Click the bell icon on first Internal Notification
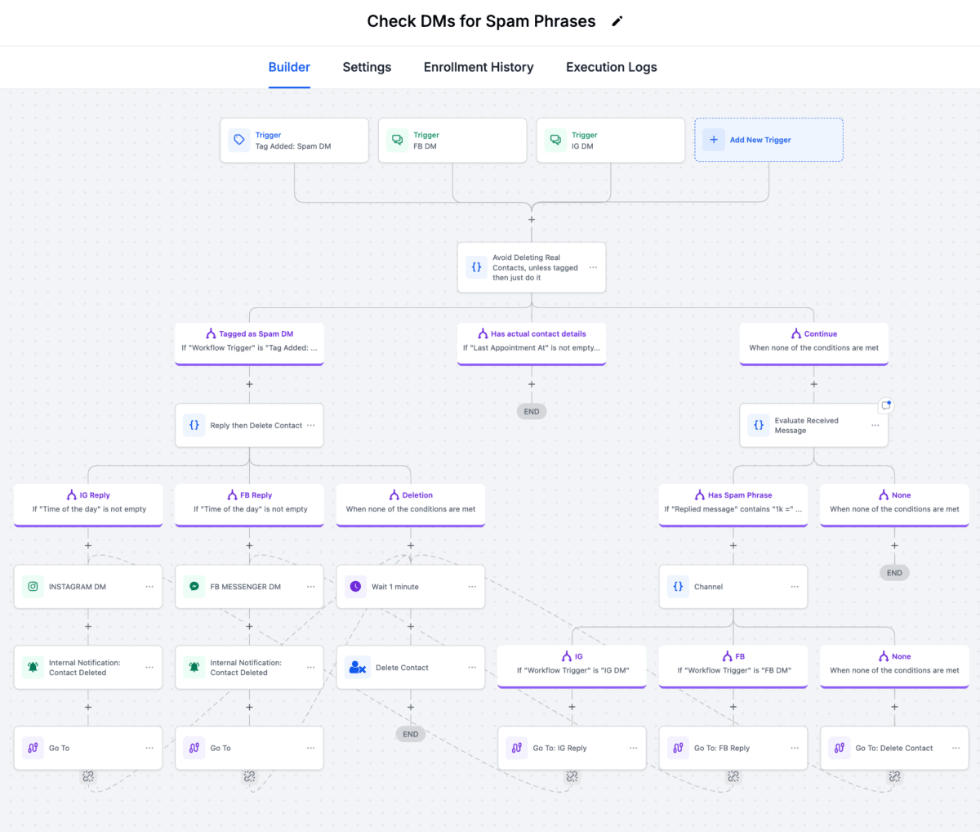980x832 pixels. coord(33,668)
